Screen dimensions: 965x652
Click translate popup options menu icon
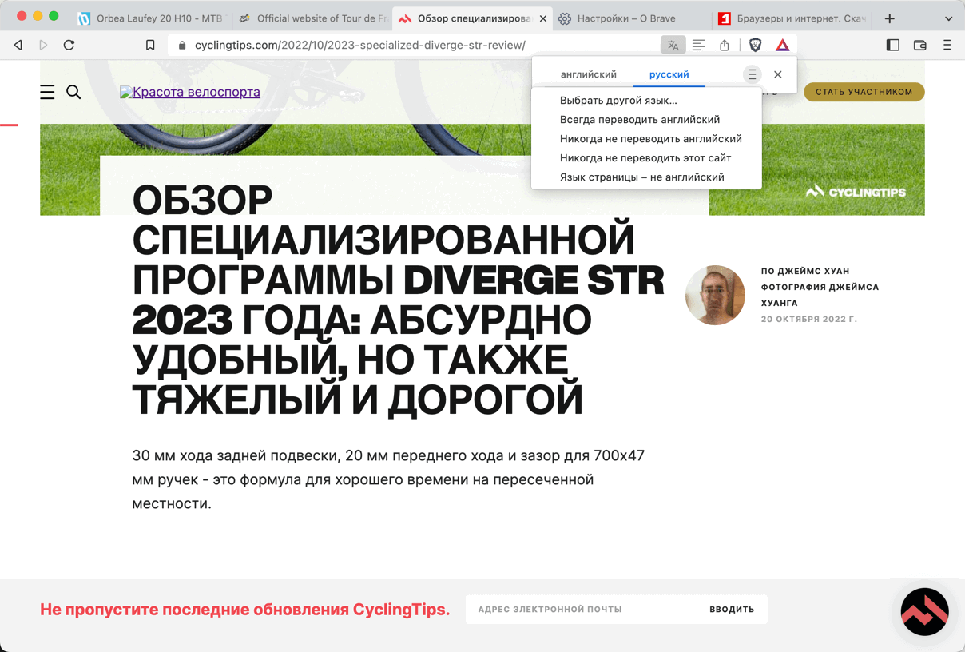[x=752, y=74]
